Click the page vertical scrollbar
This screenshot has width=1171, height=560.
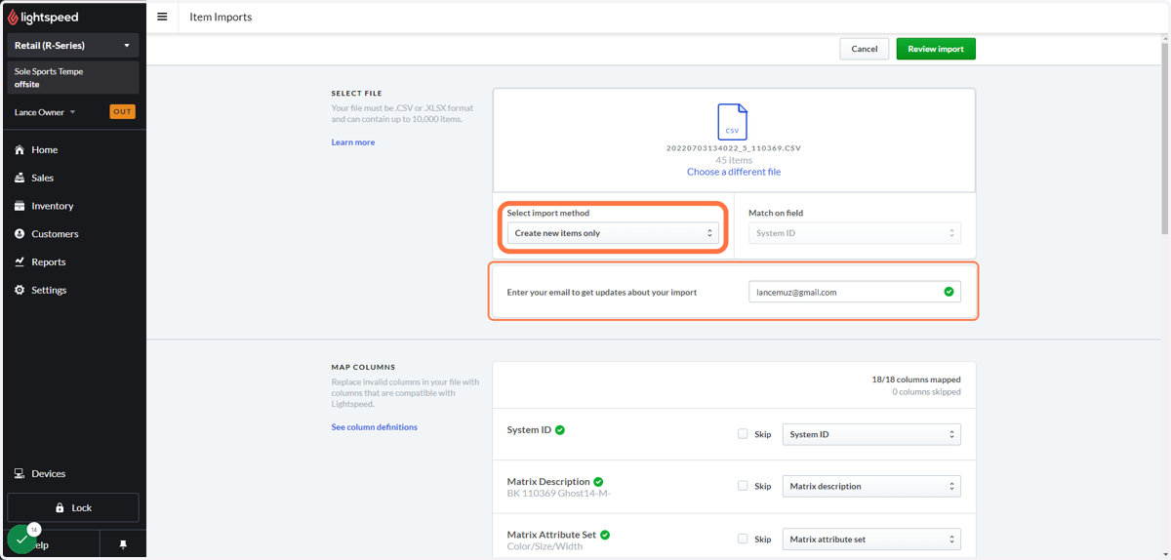tap(1165, 137)
